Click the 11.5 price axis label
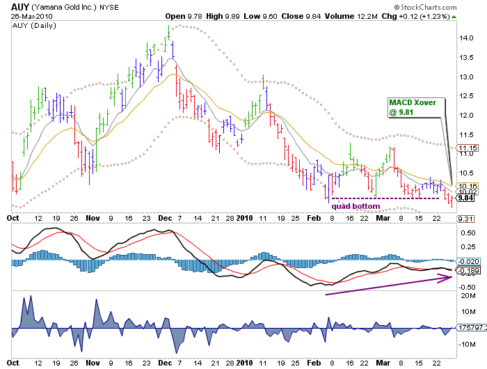Viewport: 487px width, 369px height. [x=466, y=135]
